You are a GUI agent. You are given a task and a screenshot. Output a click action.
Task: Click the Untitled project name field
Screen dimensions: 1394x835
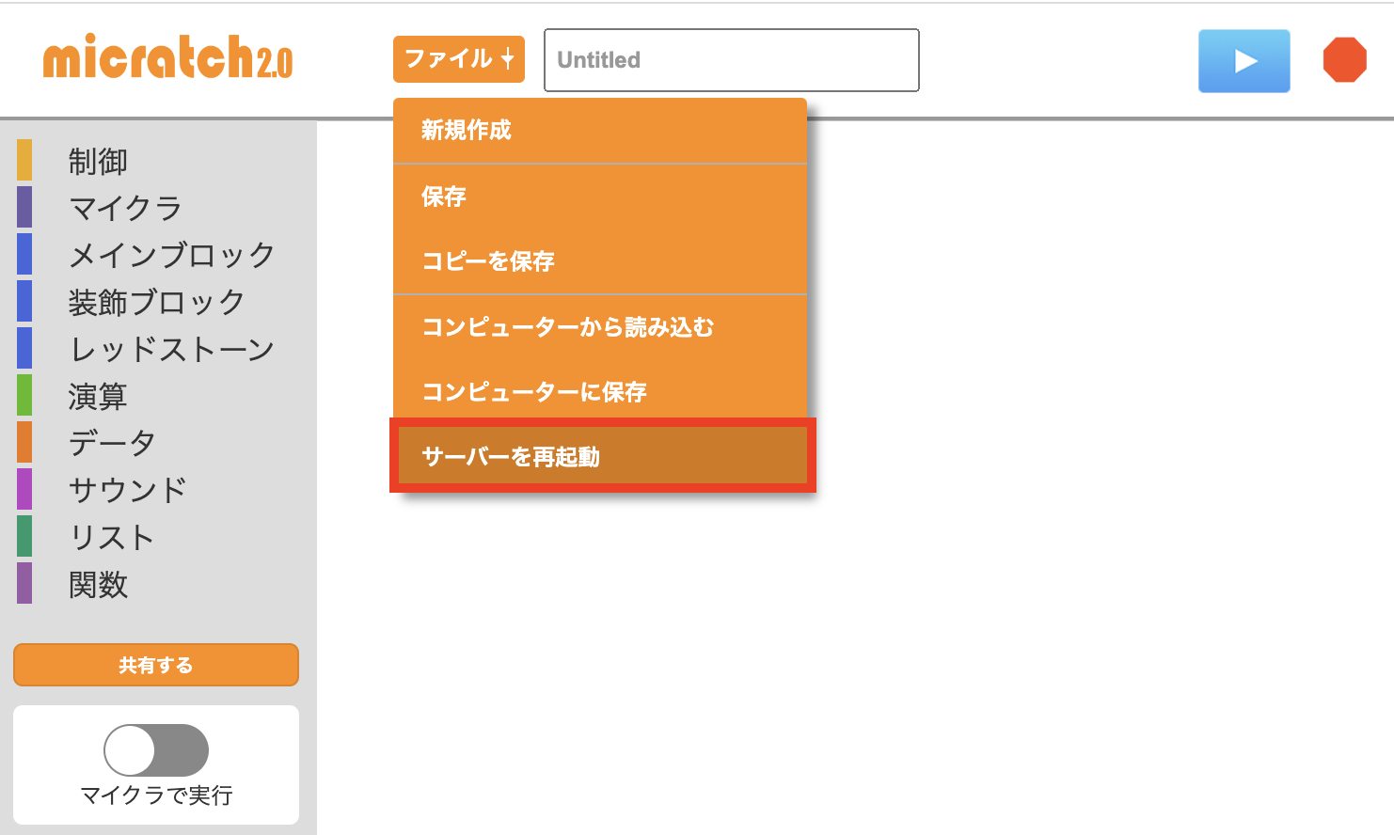tap(732, 60)
